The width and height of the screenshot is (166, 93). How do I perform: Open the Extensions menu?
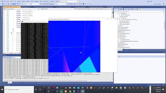(46, 1)
